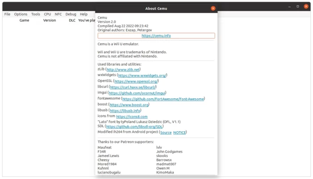Minimize the main Cemu window
The width and height of the screenshot is (313, 179).
[x=289, y=7]
